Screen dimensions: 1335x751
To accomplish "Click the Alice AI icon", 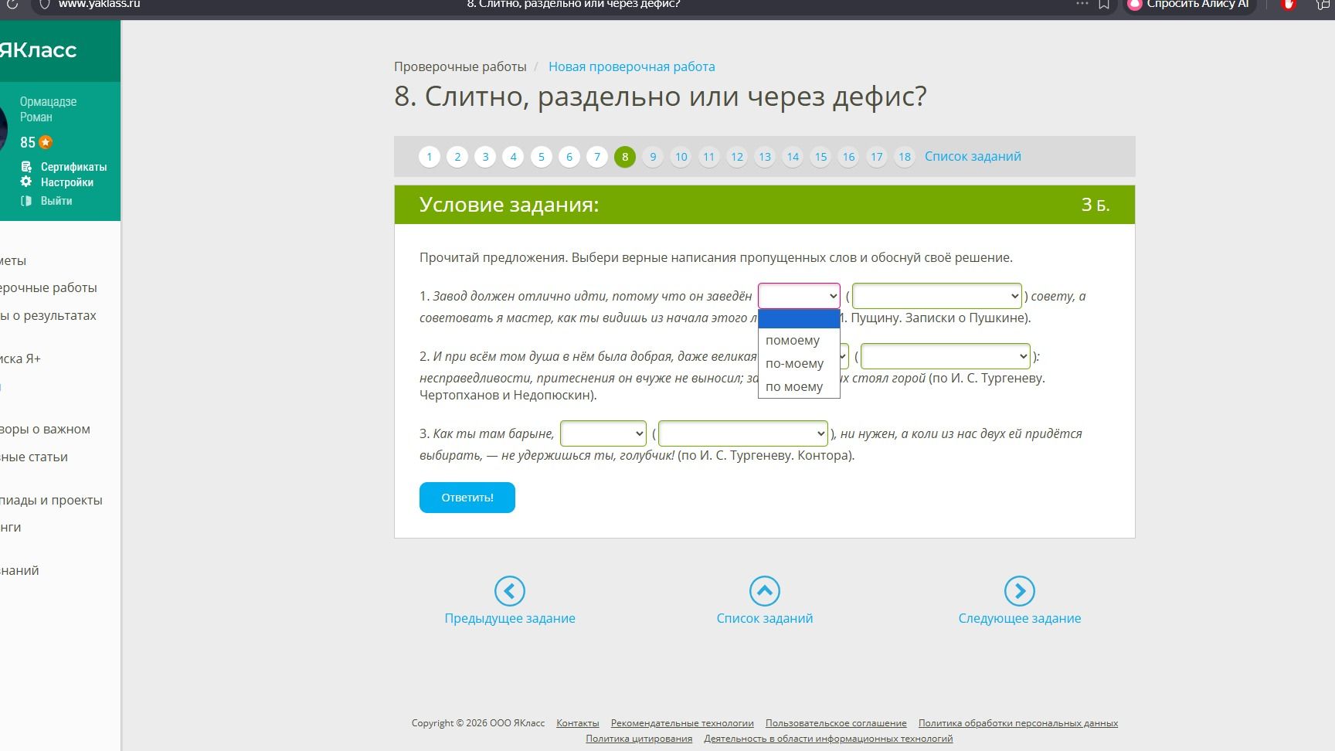I will [1135, 5].
